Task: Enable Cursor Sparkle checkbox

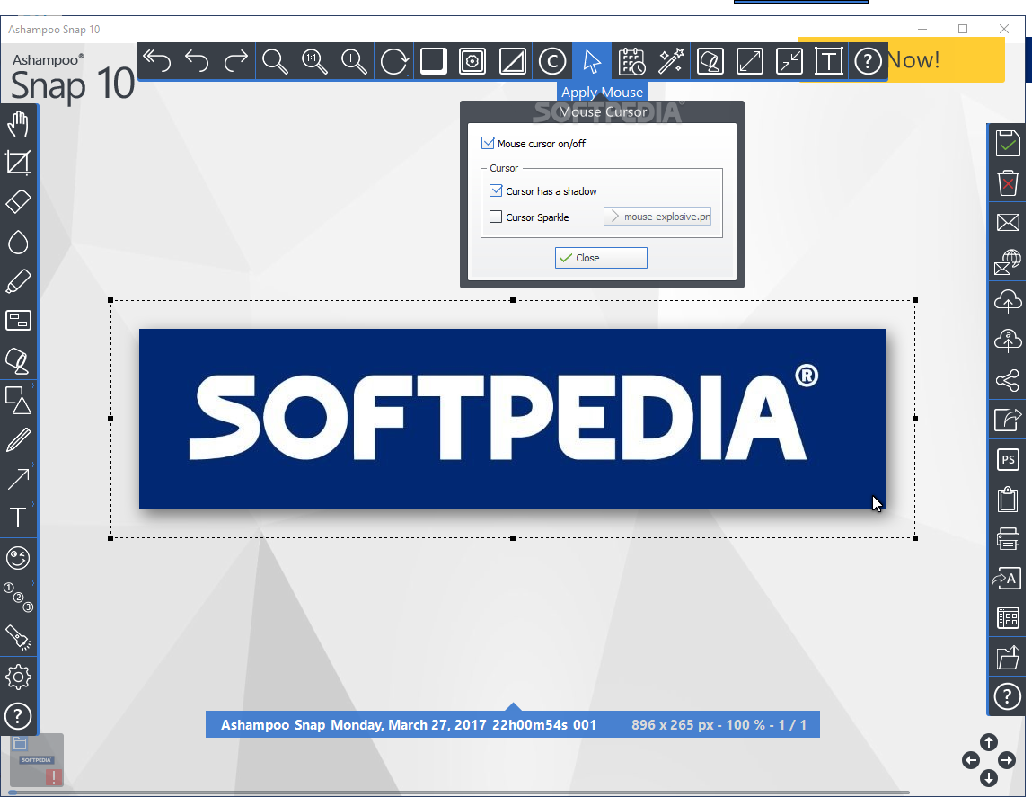Action: point(497,217)
